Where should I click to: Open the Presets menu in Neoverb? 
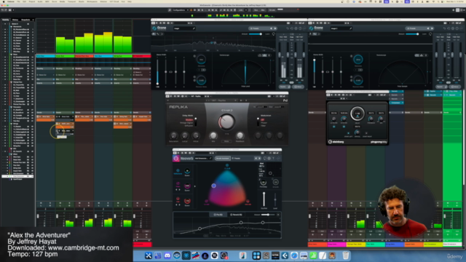click(x=237, y=159)
